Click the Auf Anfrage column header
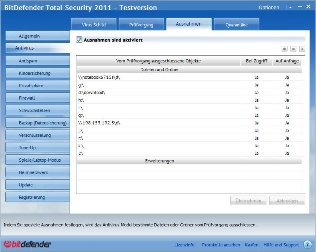 [287, 61]
